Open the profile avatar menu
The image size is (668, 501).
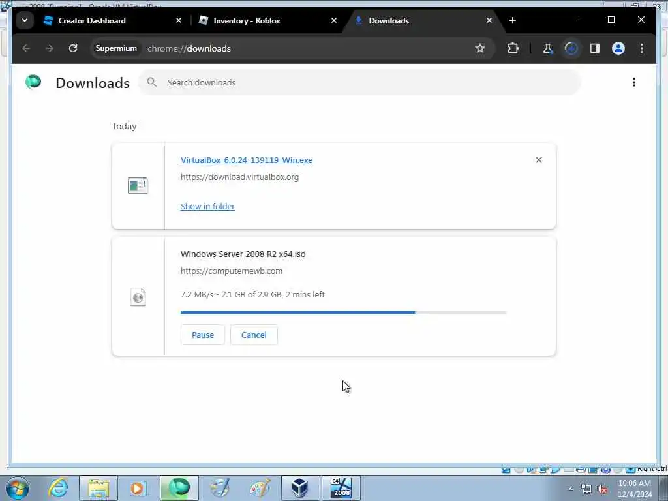(618, 48)
